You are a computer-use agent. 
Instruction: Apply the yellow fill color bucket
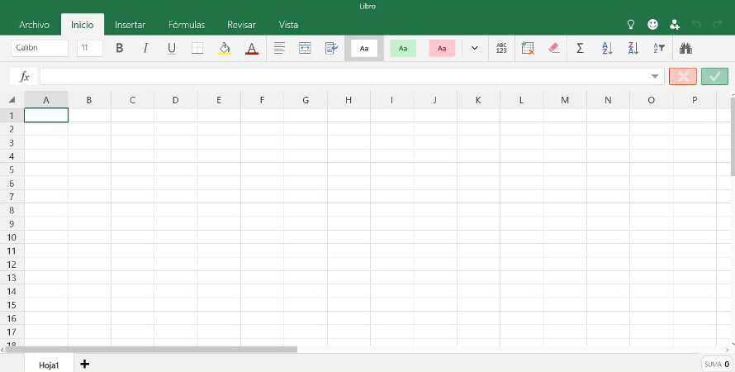coord(225,48)
